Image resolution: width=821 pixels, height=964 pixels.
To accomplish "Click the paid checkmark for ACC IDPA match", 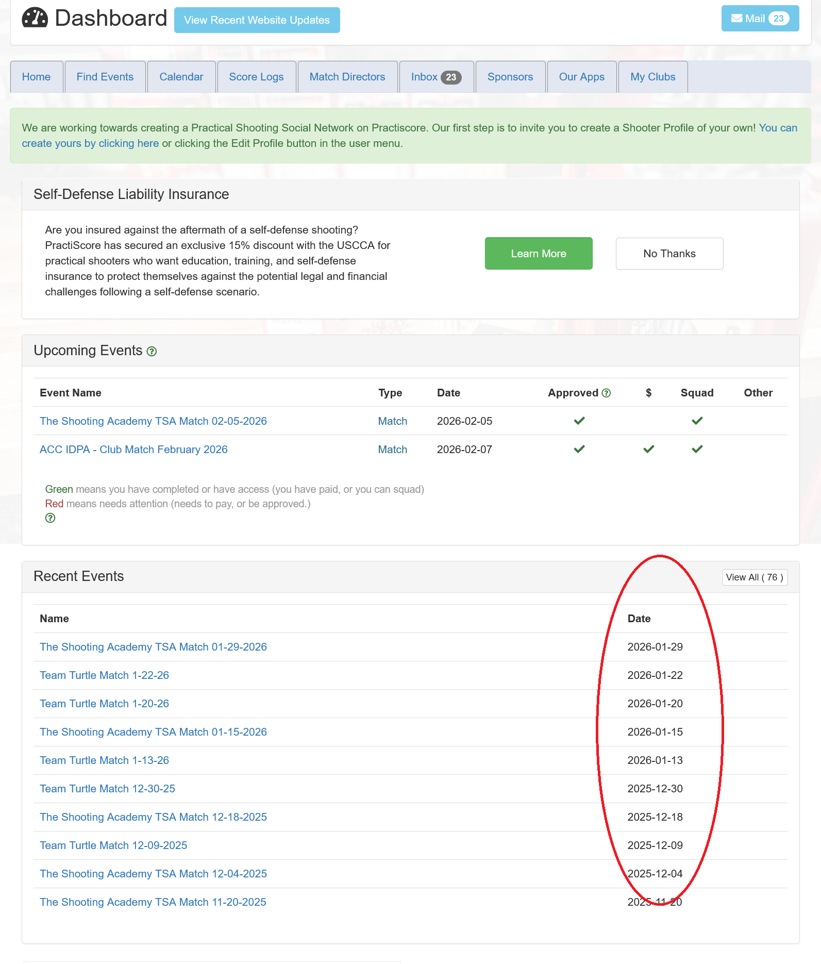I will [x=648, y=450].
